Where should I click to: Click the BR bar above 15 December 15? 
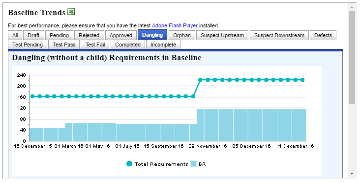[36, 135]
